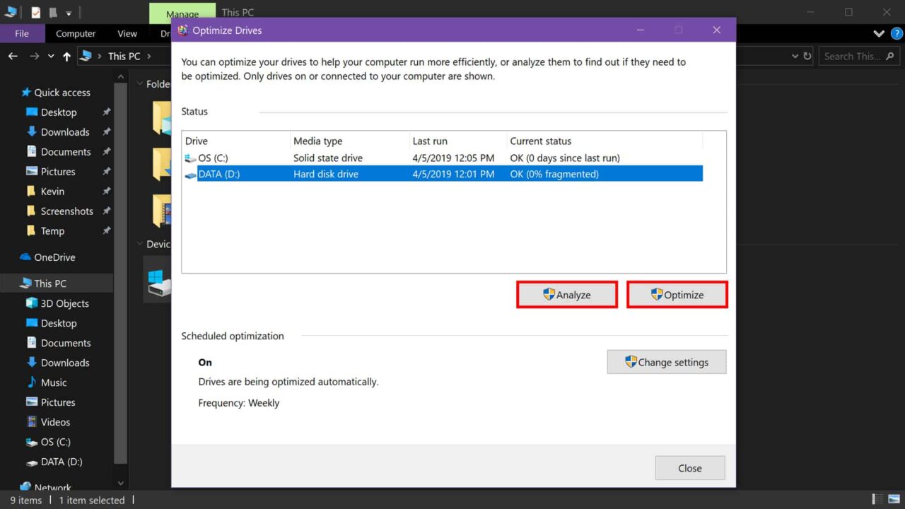Open Change settings for scheduled optimization
This screenshot has width=905, height=509.
pos(665,361)
